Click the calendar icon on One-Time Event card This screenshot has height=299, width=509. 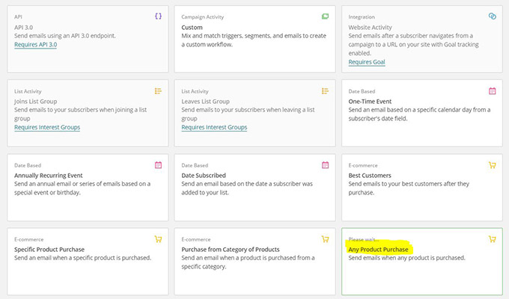(492, 91)
